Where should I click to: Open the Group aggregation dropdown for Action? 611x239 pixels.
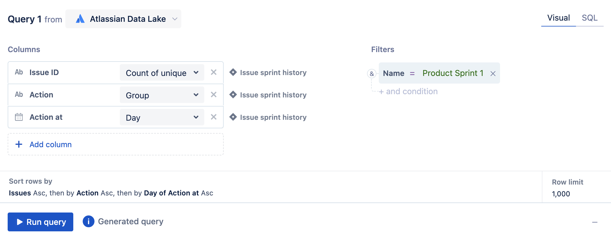tap(162, 95)
